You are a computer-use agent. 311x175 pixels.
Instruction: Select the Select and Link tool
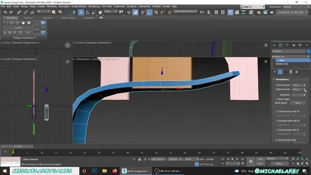pos(19,12)
